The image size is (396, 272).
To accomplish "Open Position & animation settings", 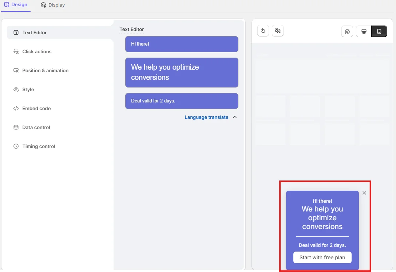I will pyautogui.click(x=45, y=70).
